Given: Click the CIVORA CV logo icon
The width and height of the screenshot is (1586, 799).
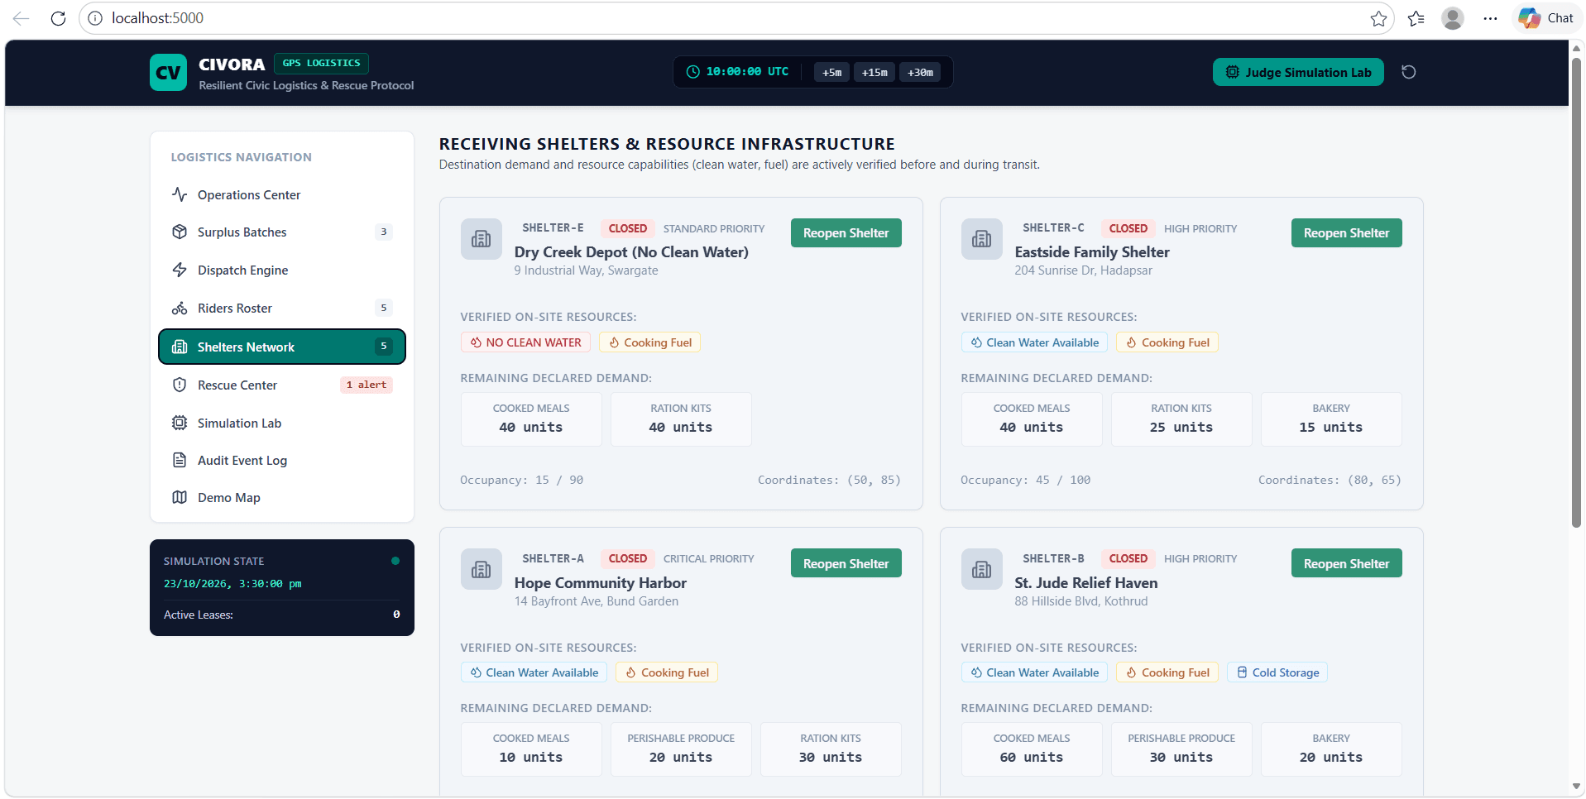Looking at the screenshot, I should coord(168,73).
